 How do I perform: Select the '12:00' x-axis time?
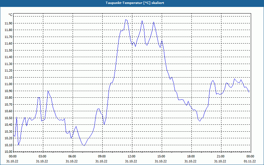click(x=132, y=156)
